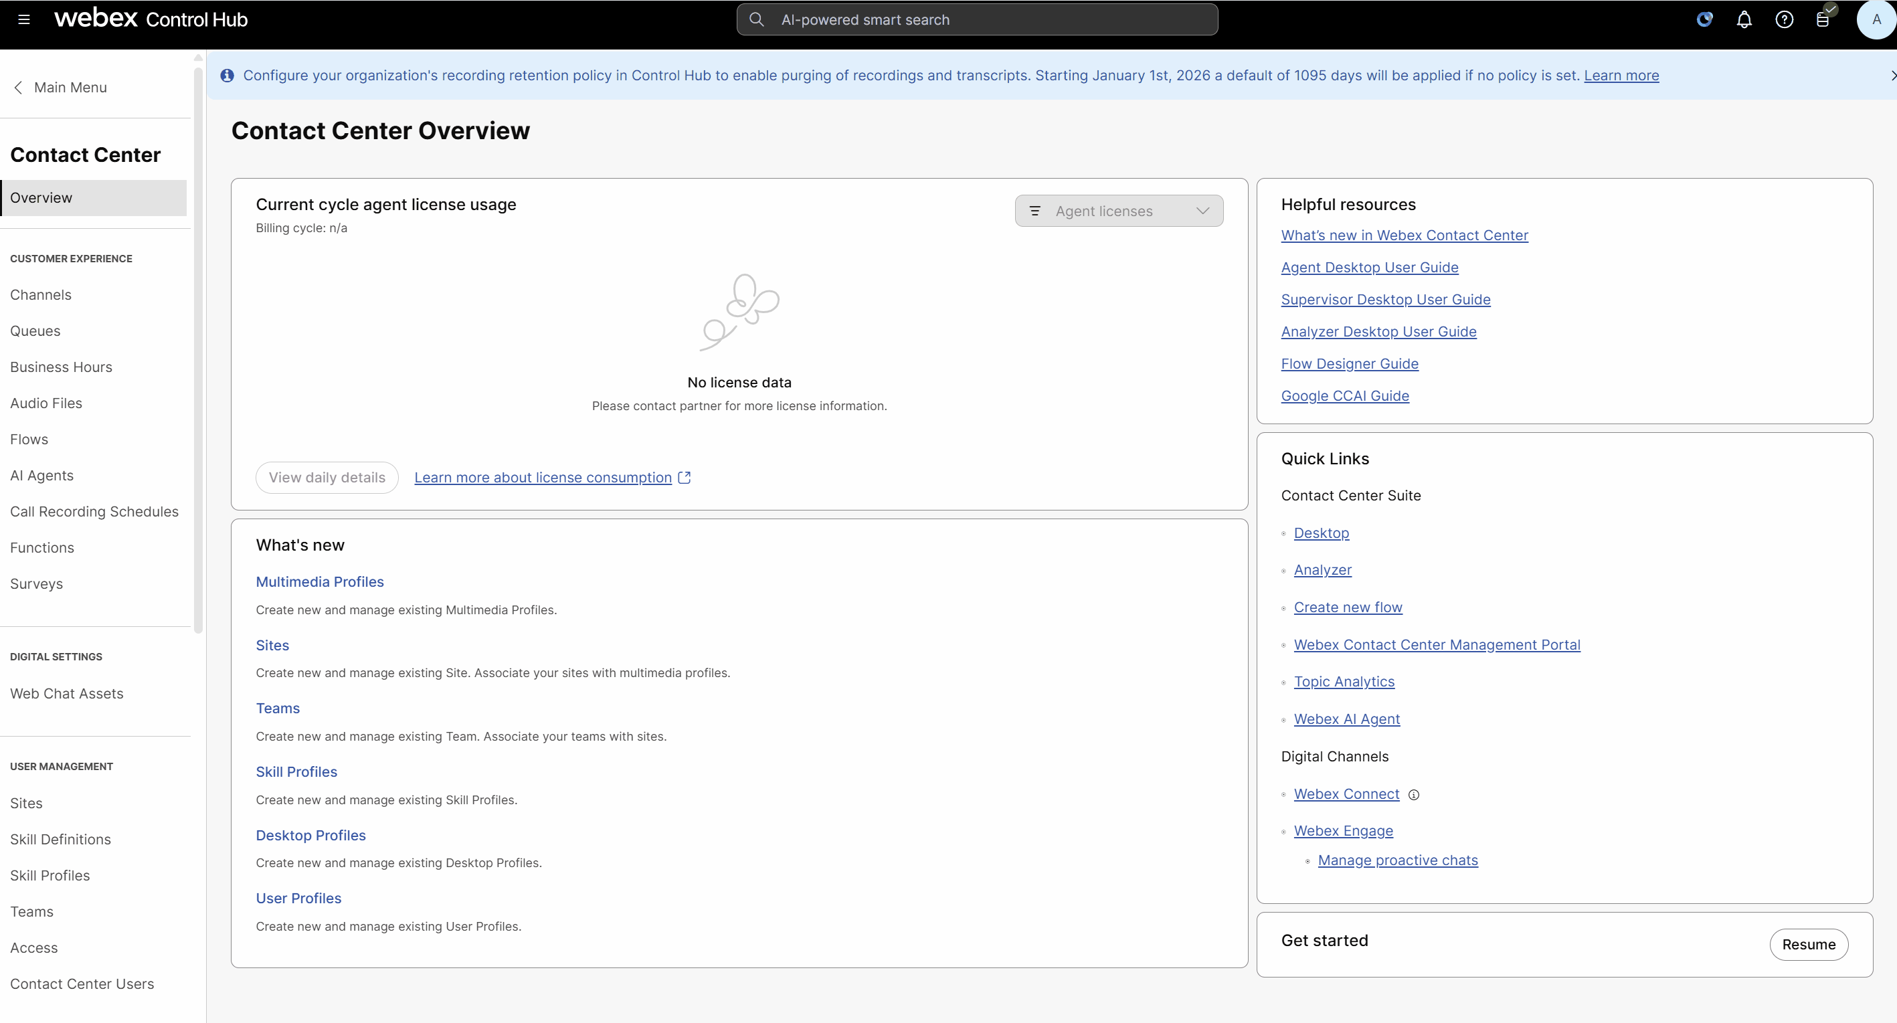Open the hamburger navigation menu
Viewport: 1897px width, 1023px height.
coord(23,20)
